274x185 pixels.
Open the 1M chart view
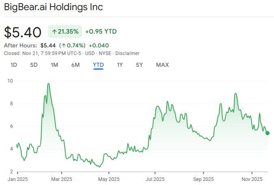pyautogui.click(x=54, y=65)
